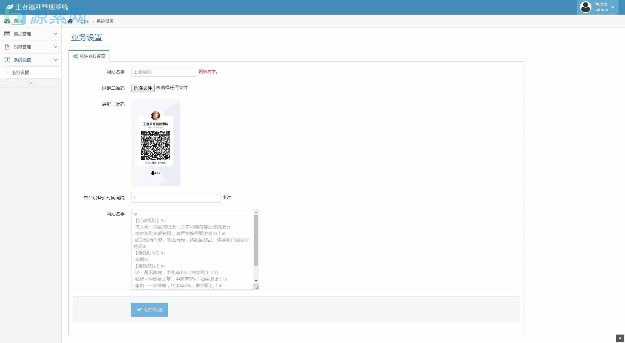Viewport: 625px width, 343px height.
Task: Expand the 奖品管理 menu chevron
Action: [x=56, y=34]
